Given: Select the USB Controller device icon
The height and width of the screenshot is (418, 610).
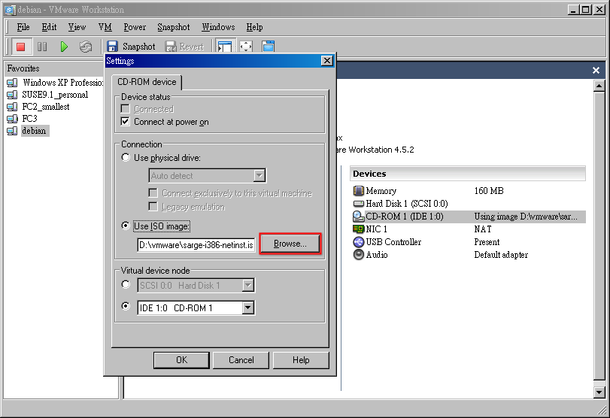Looking at the screenshot, I should pos(358,242).
